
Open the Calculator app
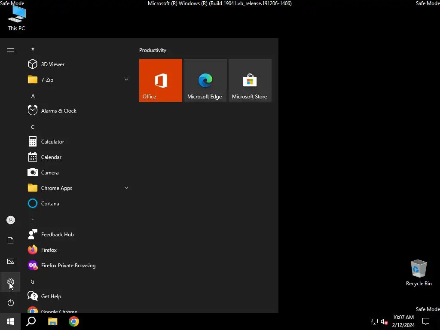pos(78,142)
